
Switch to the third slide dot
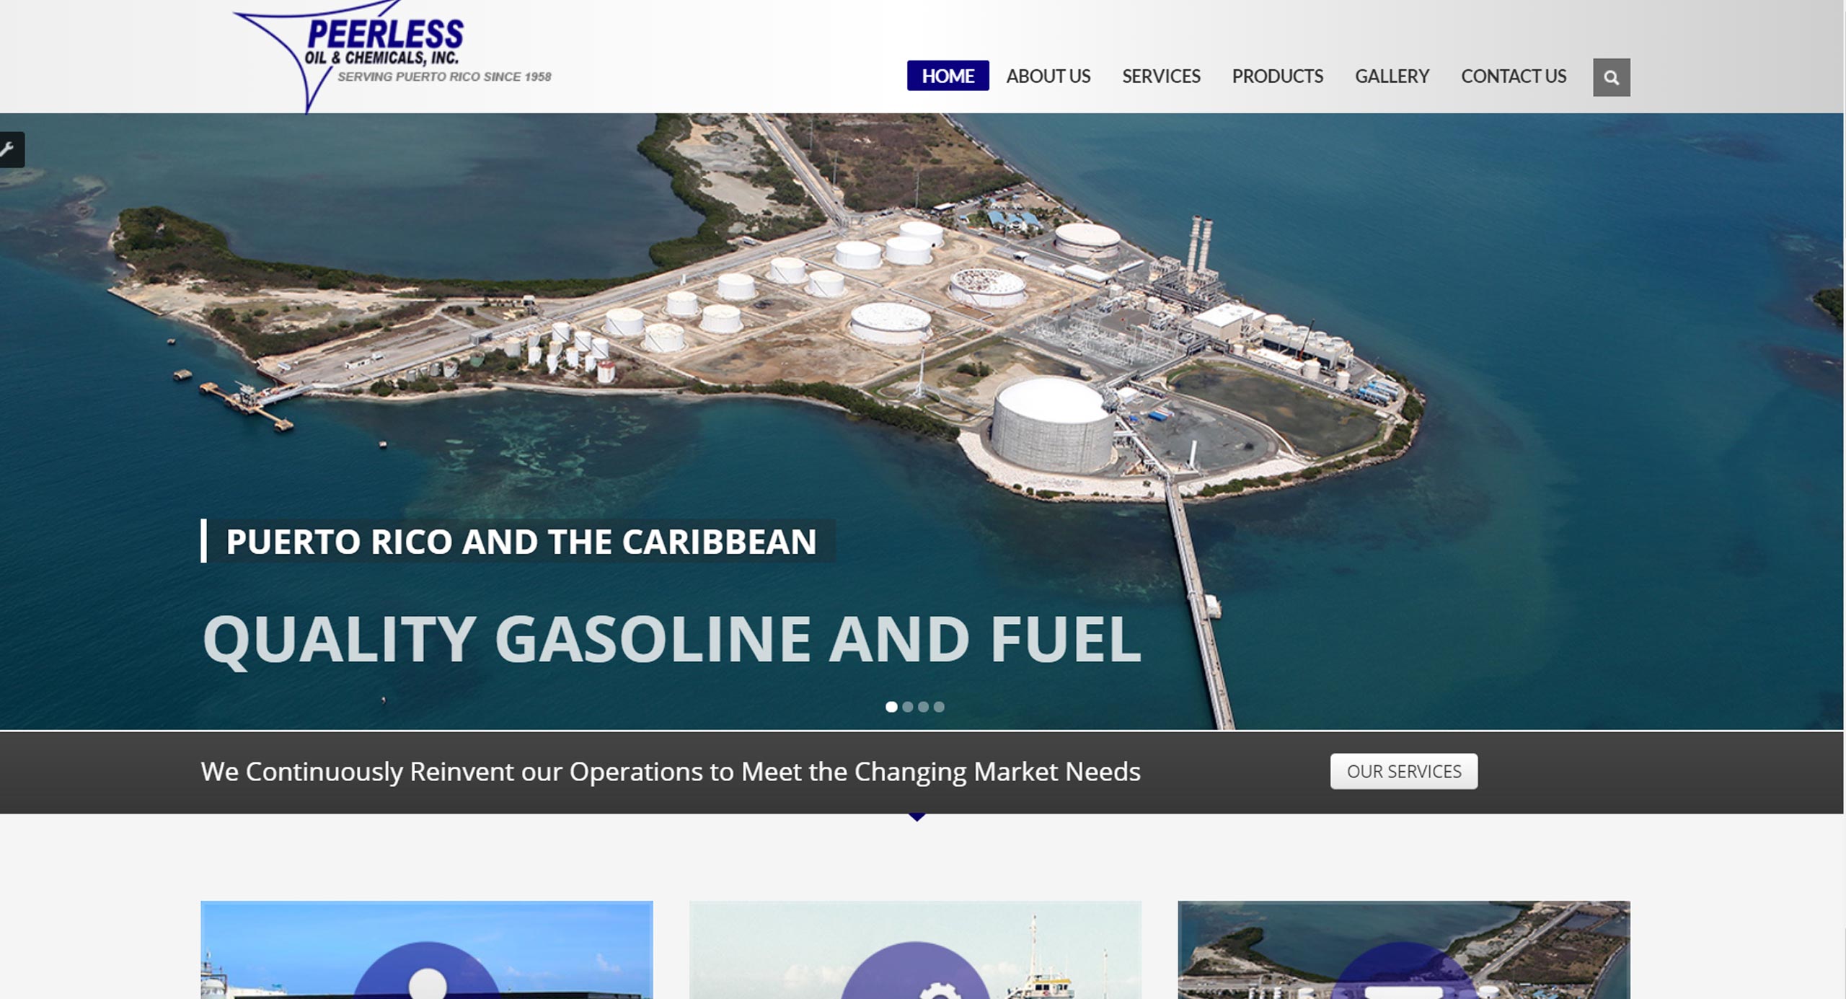coord(923,707)
